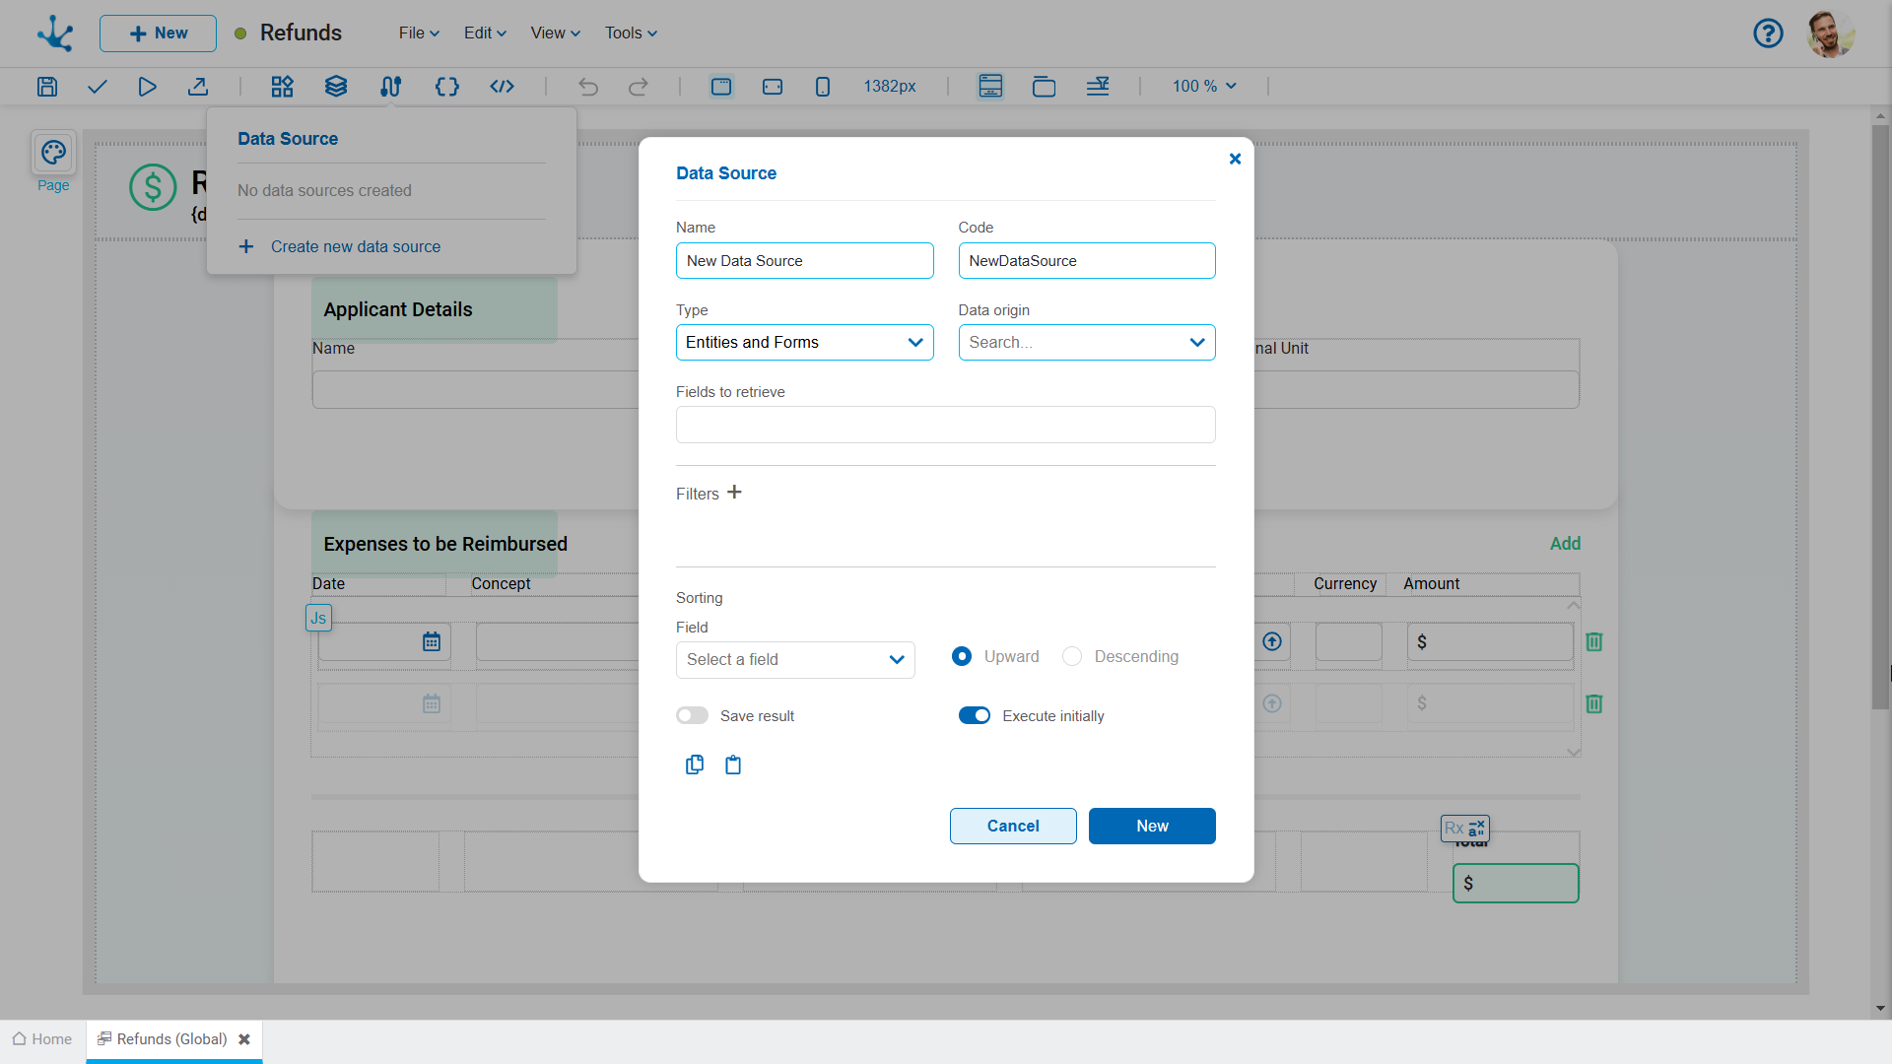Expand the Data origin search dropdown

coord(1086,342)
